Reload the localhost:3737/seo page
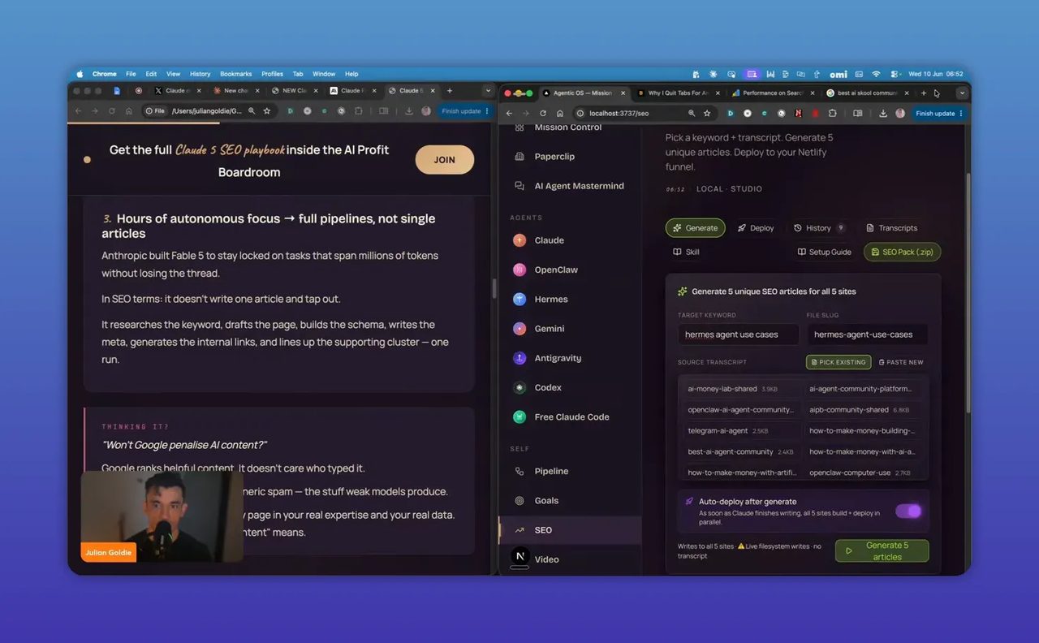The image size is (1039, 643). click(543, 114)
